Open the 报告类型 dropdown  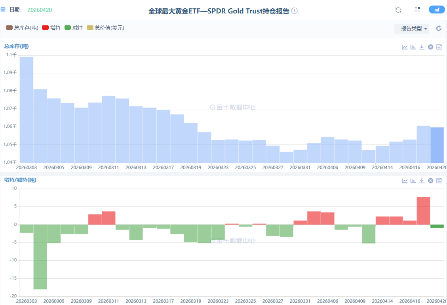click(411, 29)
